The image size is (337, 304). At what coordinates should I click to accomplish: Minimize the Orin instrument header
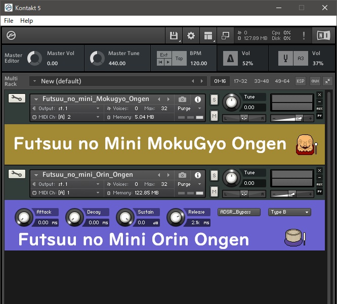(x=319, y=177)
